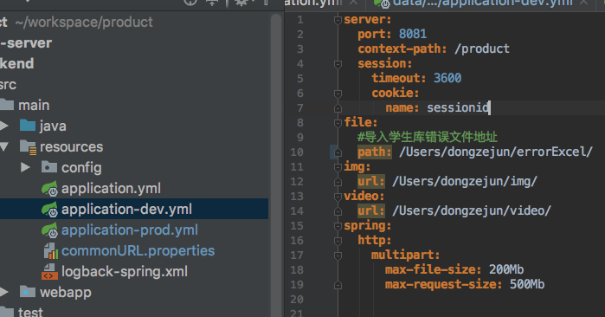Fold the file block at line 8

pos(338,123)
